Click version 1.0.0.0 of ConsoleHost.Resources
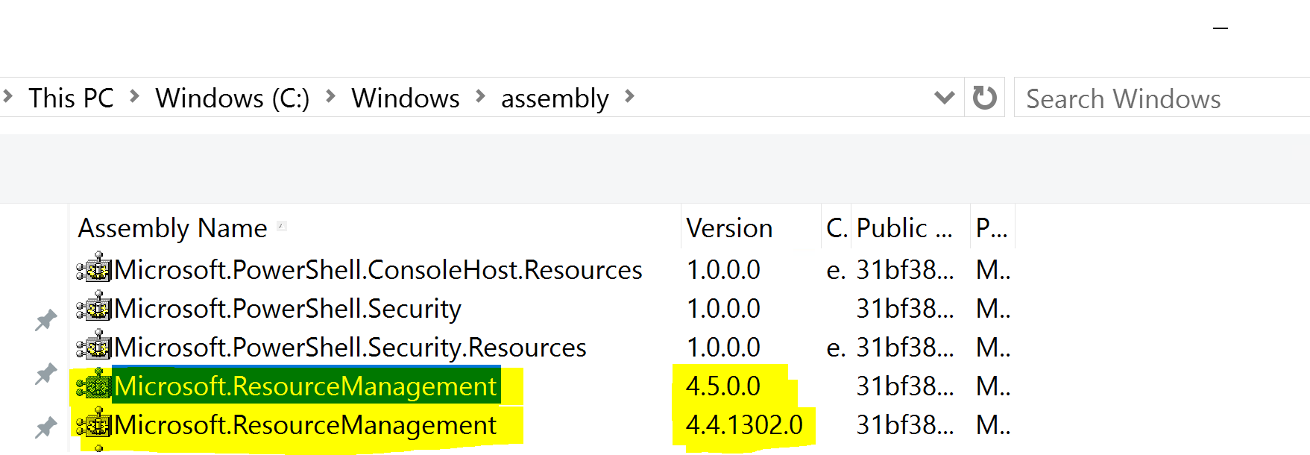The image size is (1310, 455). pyautogui.click(x=723, y=270)
